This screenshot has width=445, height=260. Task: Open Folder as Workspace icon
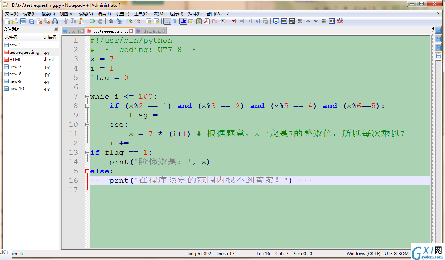[215, 21]
